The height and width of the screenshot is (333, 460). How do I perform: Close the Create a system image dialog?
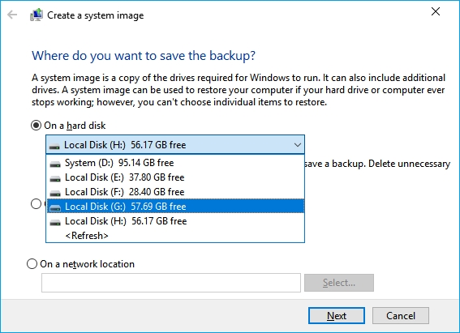point(436,11)
